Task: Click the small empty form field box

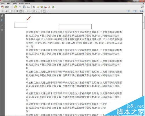Action: 21,25
